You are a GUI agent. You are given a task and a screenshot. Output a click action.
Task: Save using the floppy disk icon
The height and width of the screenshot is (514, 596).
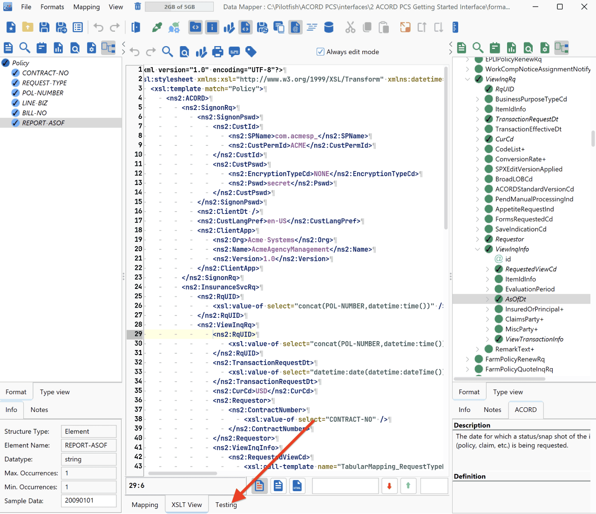pyautogui.click(x=44, y=27)
